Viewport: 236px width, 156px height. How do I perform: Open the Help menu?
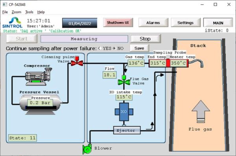(41, 12)
